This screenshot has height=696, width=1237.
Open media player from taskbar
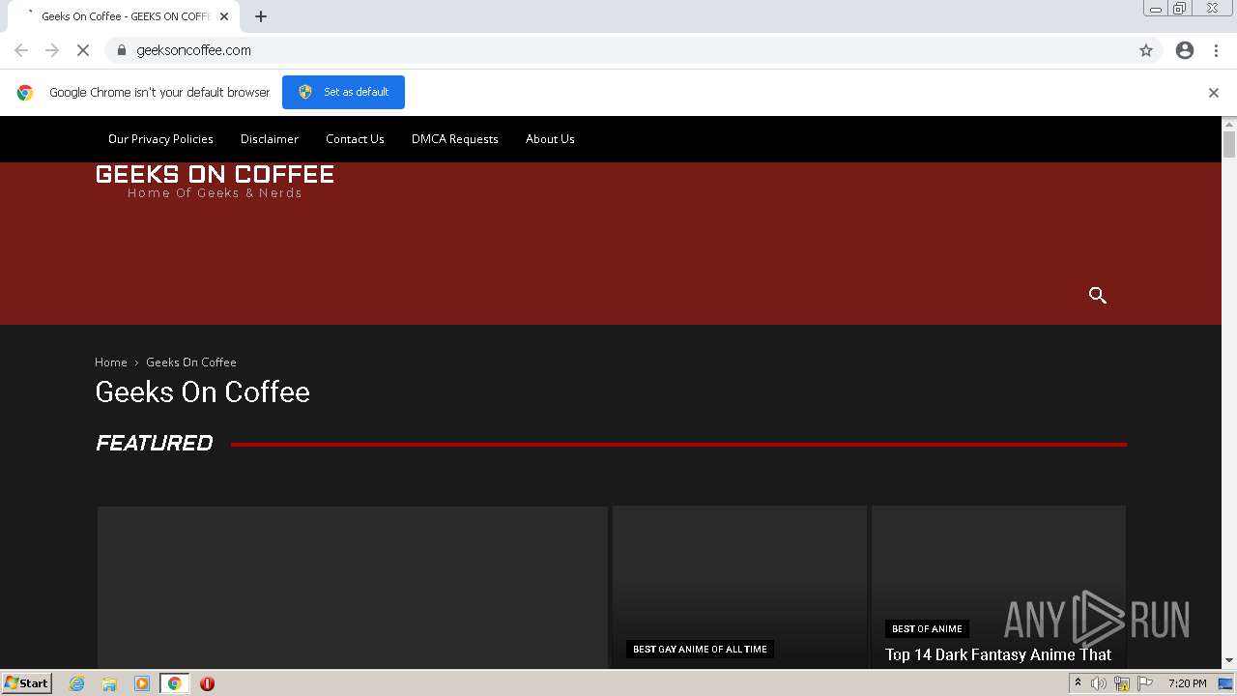[142, 683]
